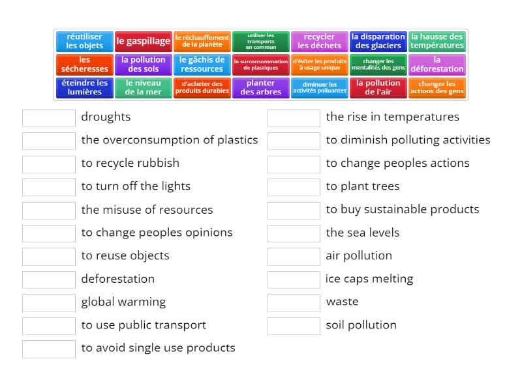Choose the 'planter des arbres' tile
The image size is (522, 391).
(x=260, y=88)
